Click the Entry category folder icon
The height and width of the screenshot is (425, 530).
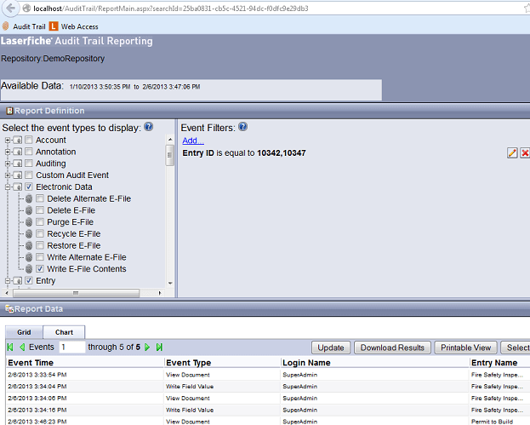[18, 280]
